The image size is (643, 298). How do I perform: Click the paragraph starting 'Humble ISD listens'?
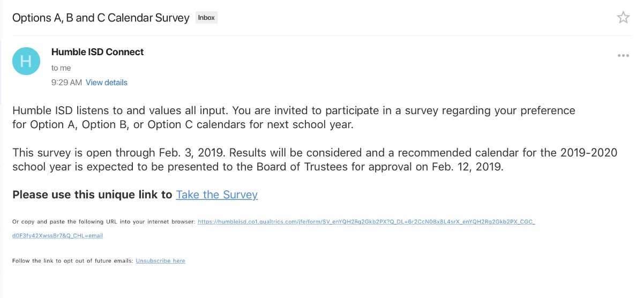point(293,117)
